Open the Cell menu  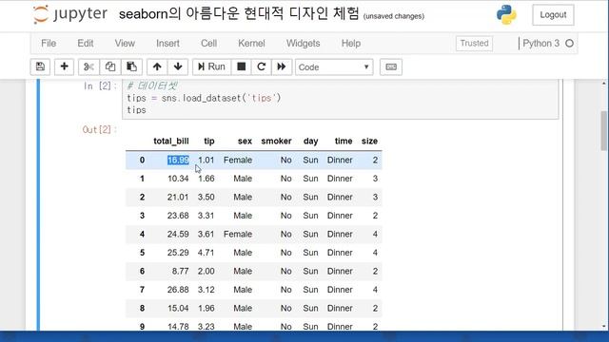pyautogui.click(x=209, y=43)
